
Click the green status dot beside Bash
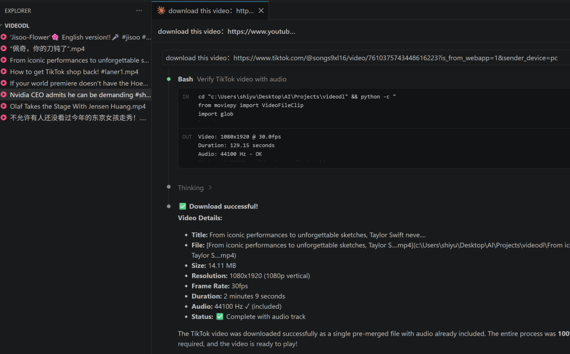[x=169, y=79]
